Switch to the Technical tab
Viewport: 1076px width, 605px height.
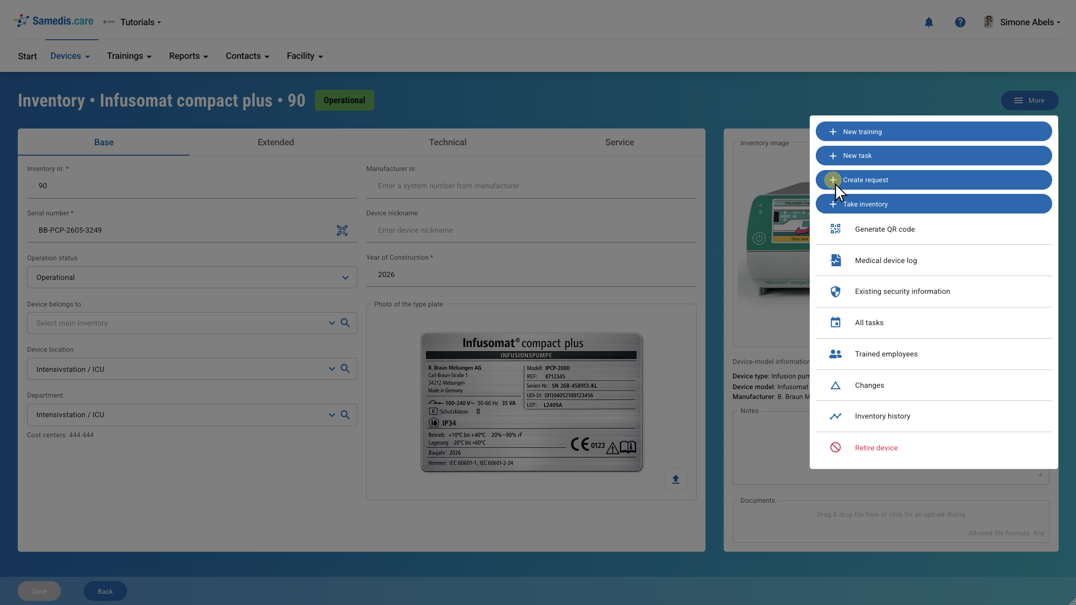point(448,142)
